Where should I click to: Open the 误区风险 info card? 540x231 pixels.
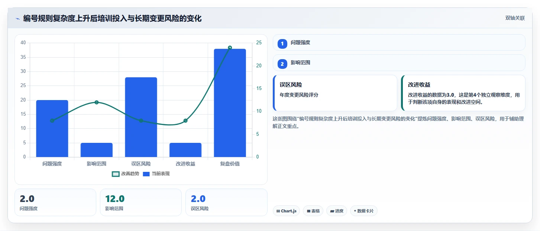click(335, 93)
